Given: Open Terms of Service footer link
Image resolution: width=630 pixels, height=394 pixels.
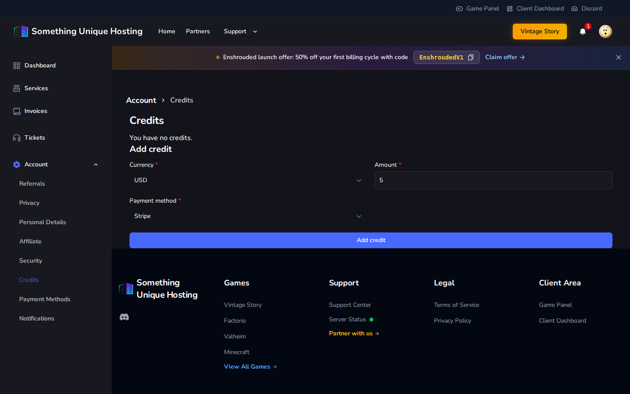Looking at the screenshot, I should coord(456,305).
